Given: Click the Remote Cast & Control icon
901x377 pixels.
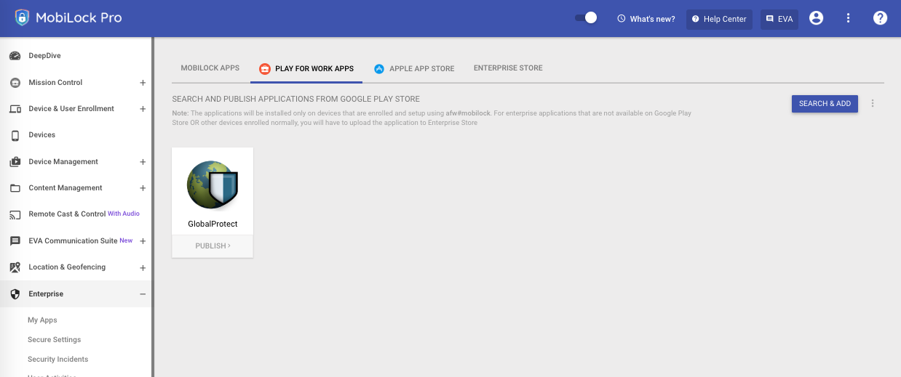Looking at the screenshot, I should point(15,214).
